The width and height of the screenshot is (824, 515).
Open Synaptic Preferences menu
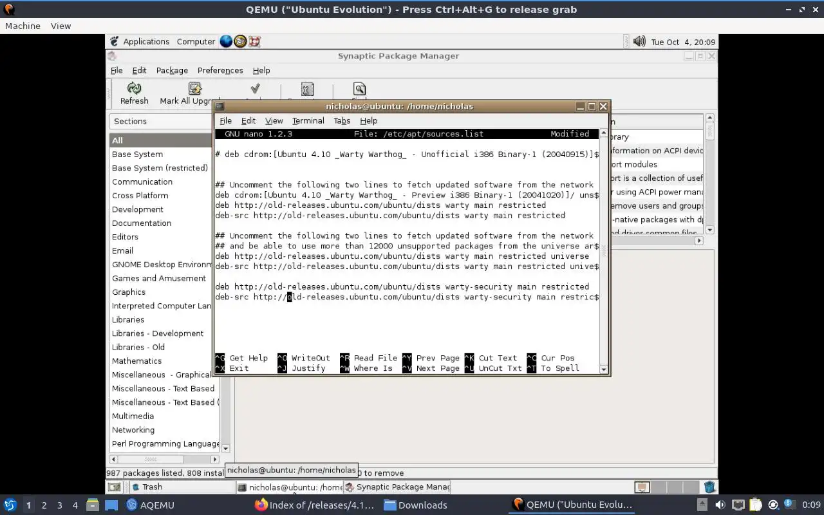220,70
